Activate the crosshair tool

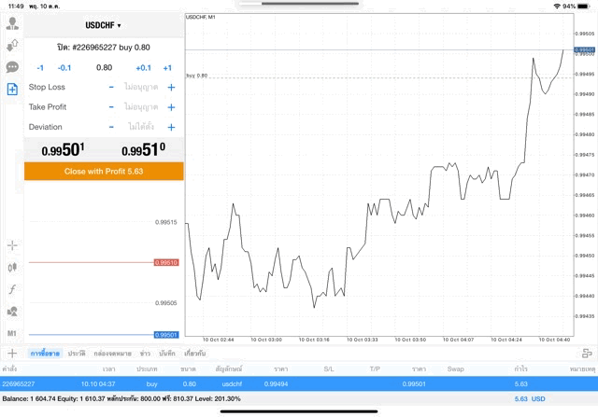tap(12, 245)
